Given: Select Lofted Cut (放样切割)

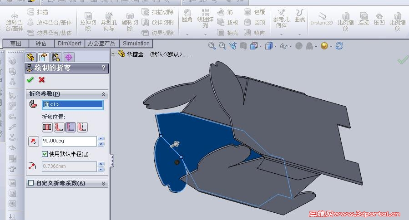Looking at the screenshot, I should (157, 22).
